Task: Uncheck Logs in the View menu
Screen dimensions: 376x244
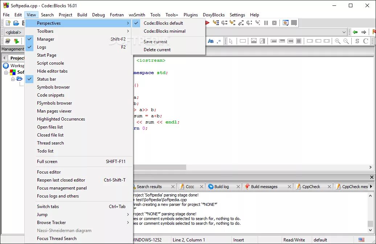Action: click(79, 47)
